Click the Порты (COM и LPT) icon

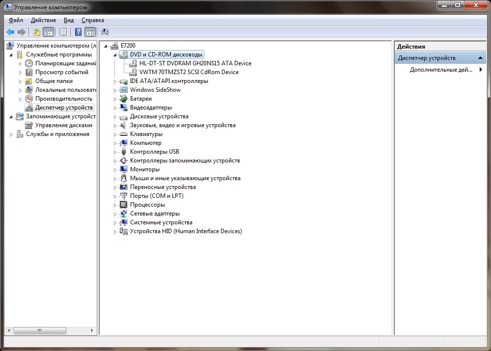124,196
